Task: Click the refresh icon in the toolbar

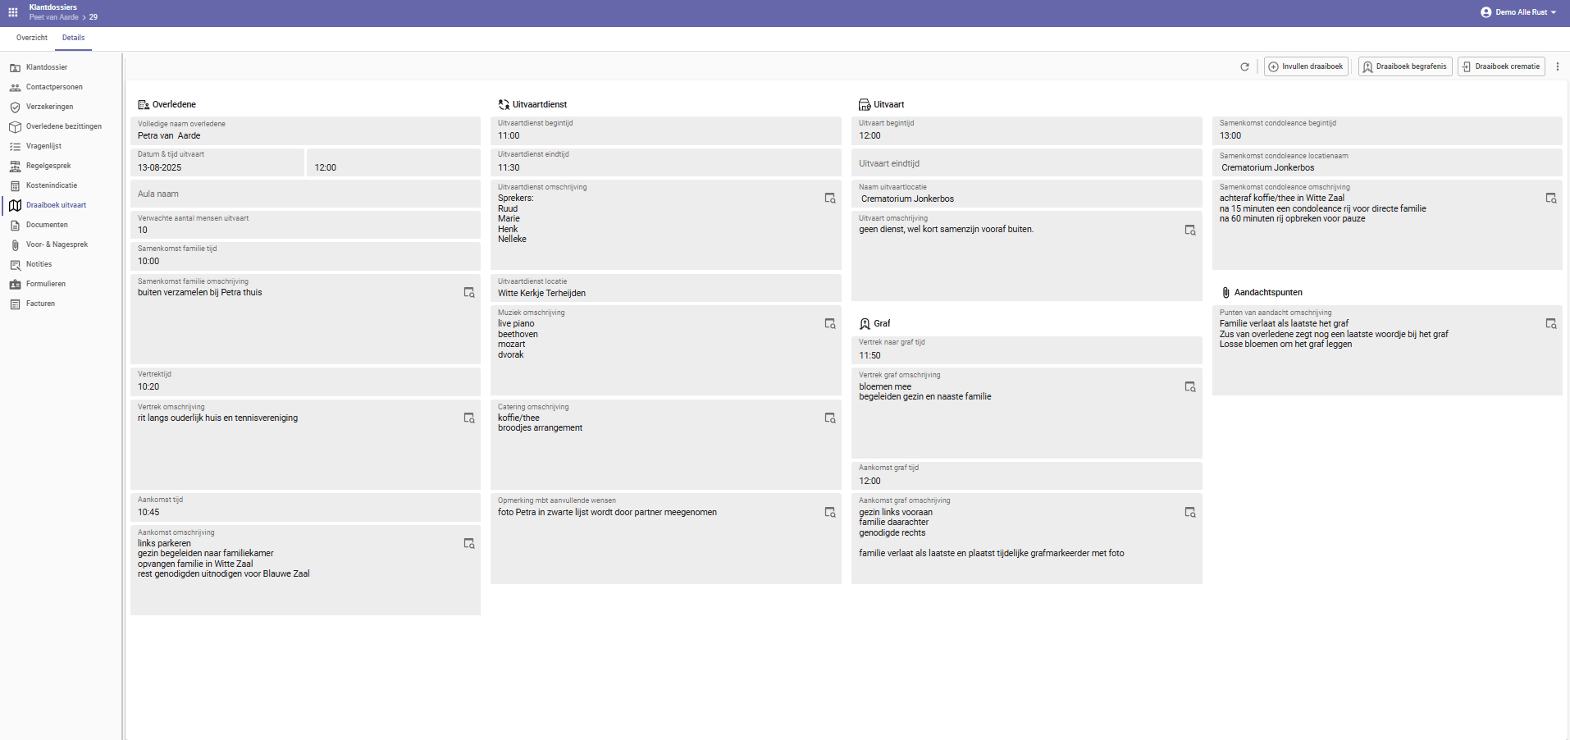Action: (x=1244, y=66)
